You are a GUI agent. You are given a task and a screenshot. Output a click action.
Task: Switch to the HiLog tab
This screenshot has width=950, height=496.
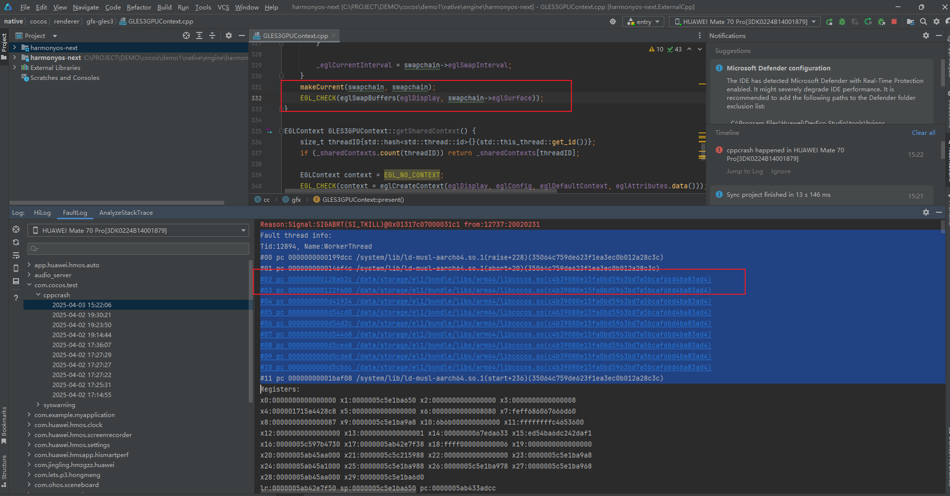pos(42,213)
